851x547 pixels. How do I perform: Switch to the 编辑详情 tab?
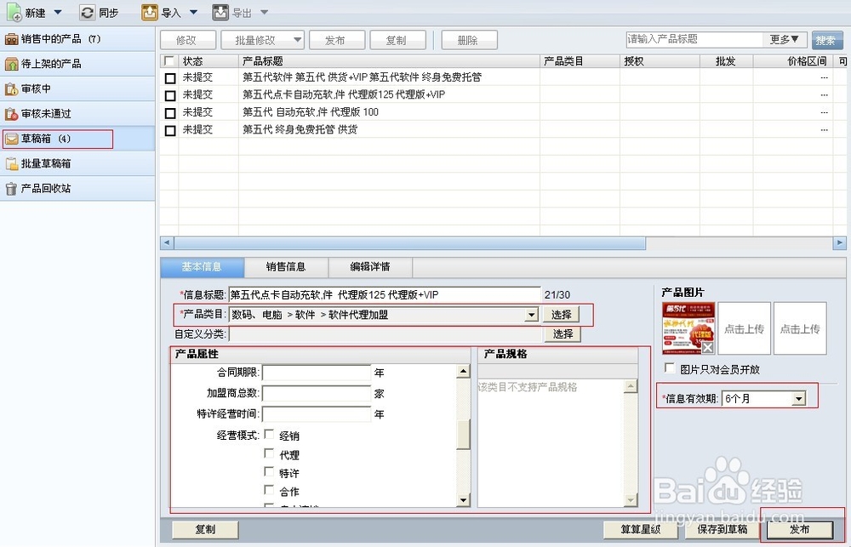click(370, 267)
